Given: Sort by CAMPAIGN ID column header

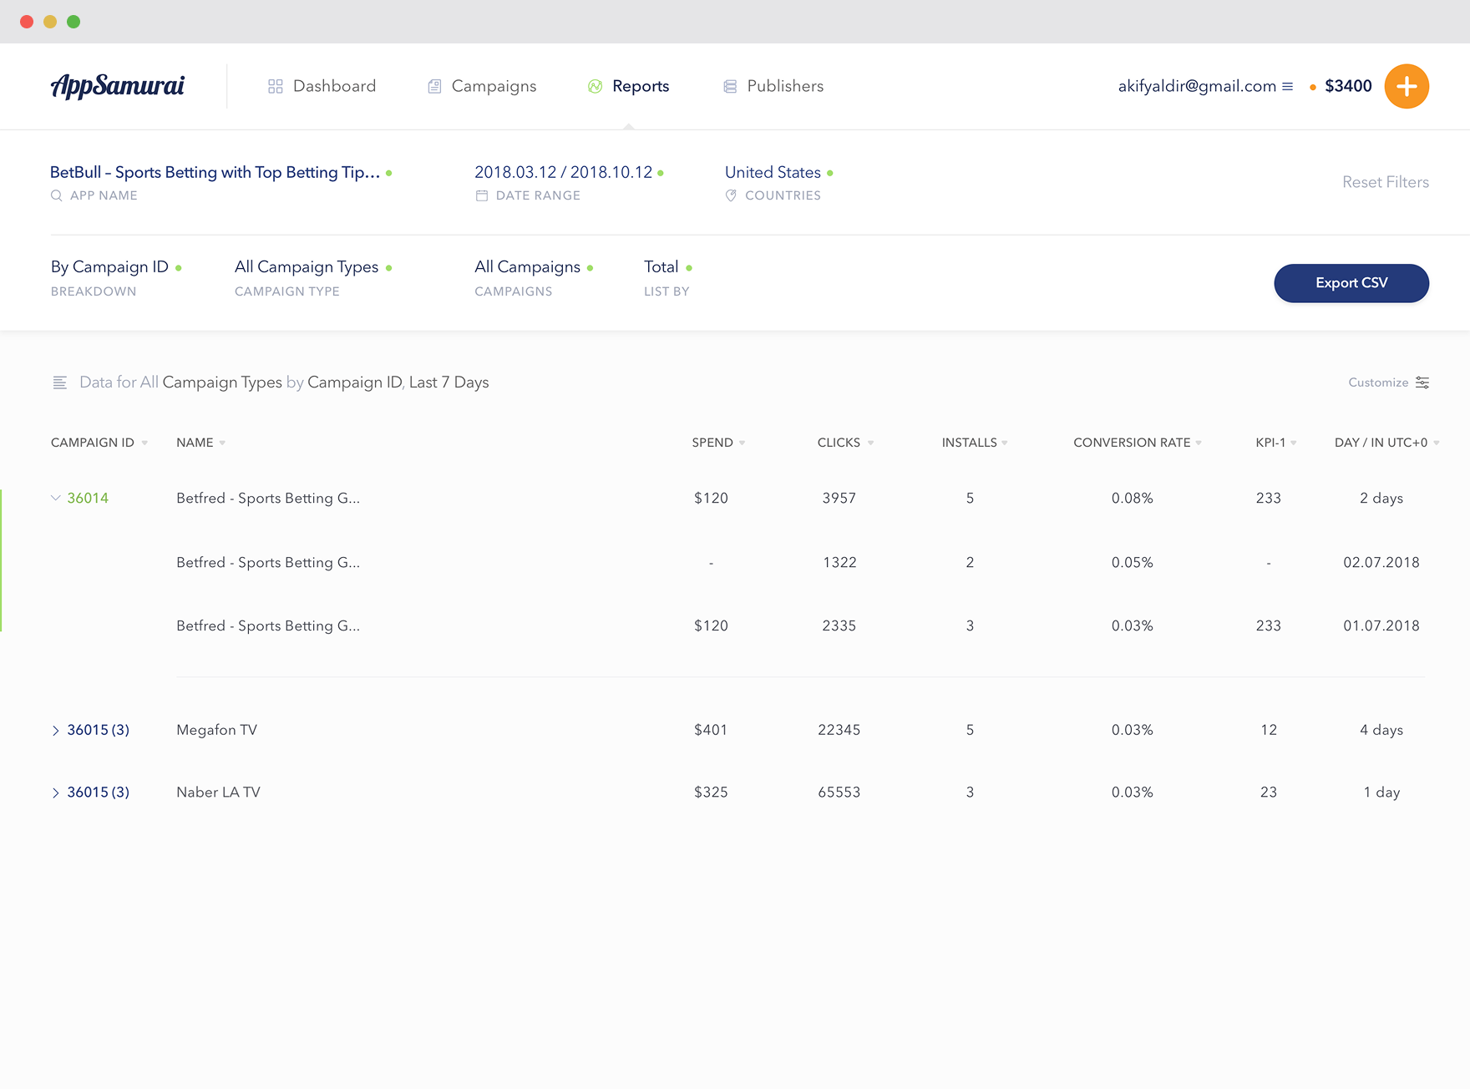Looking at the screenshot, I should pos(99,443).
